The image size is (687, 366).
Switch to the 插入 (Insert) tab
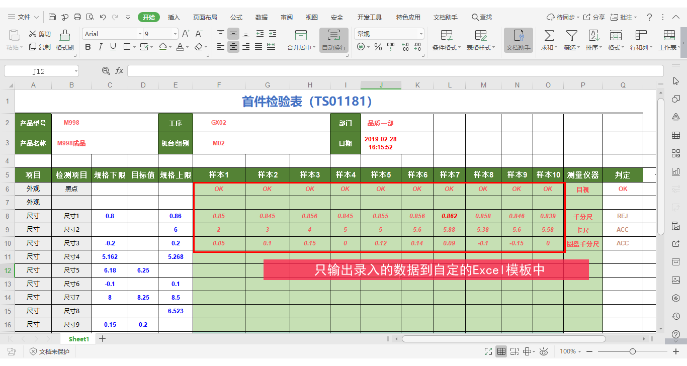174,17
